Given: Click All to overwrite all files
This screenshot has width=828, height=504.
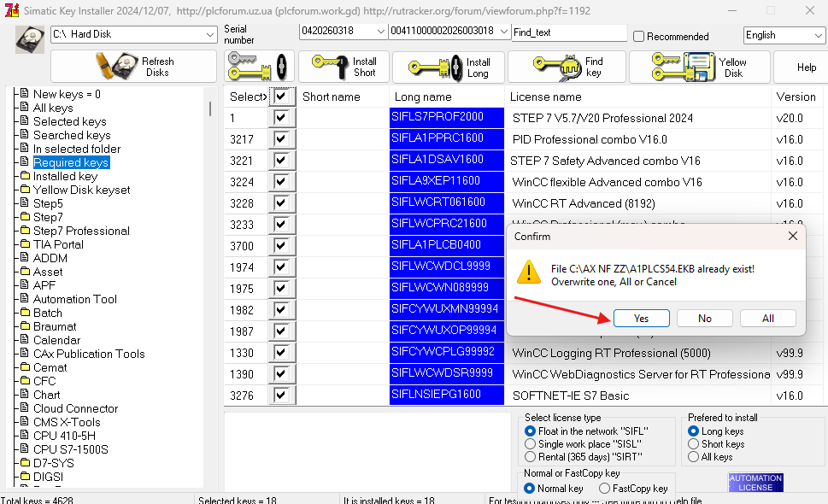Looking at the screenshot, I should point(767,318).
